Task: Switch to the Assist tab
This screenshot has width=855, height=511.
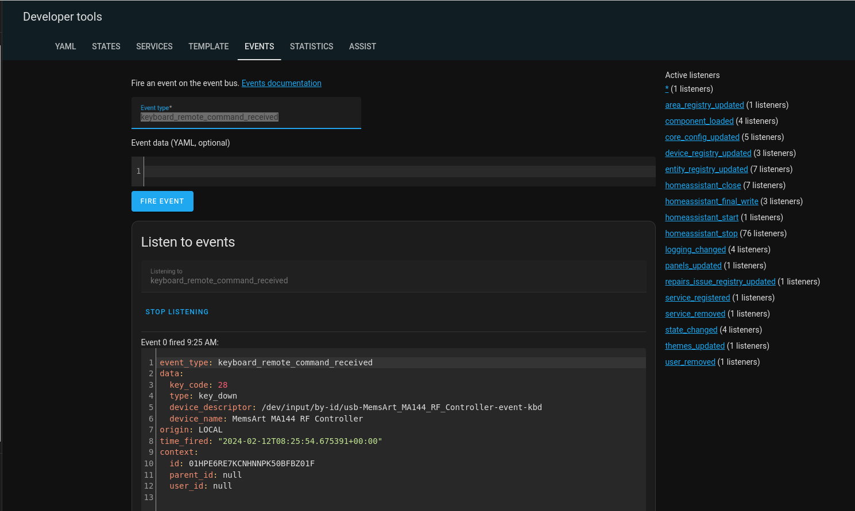Action: coord(362,46)
